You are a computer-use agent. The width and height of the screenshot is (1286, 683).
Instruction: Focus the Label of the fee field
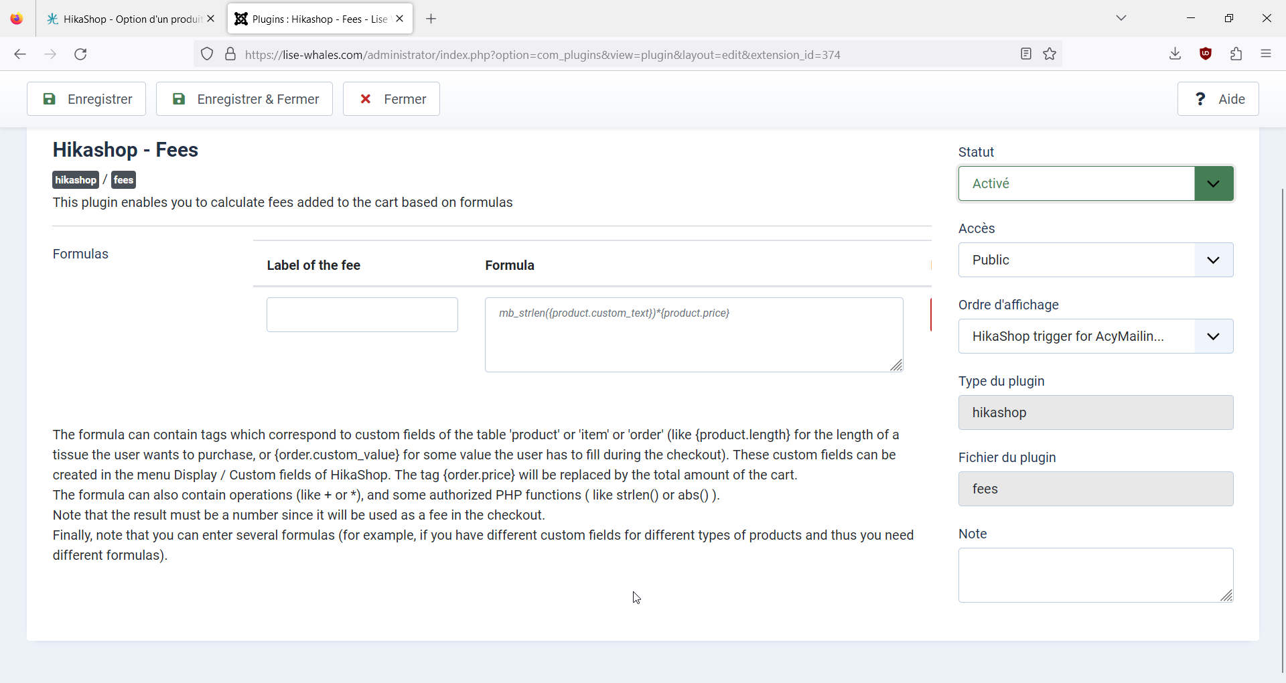(362, 315)
